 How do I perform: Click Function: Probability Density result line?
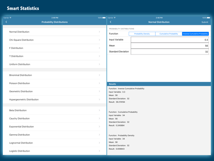pos(122,135)
